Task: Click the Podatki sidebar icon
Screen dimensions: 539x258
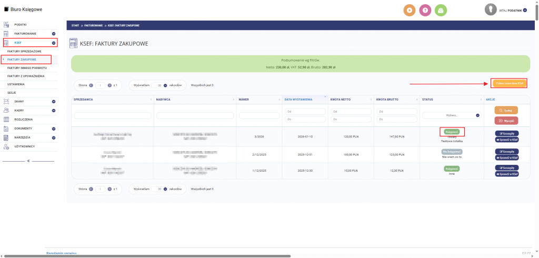Action: [x=7, y=25]
